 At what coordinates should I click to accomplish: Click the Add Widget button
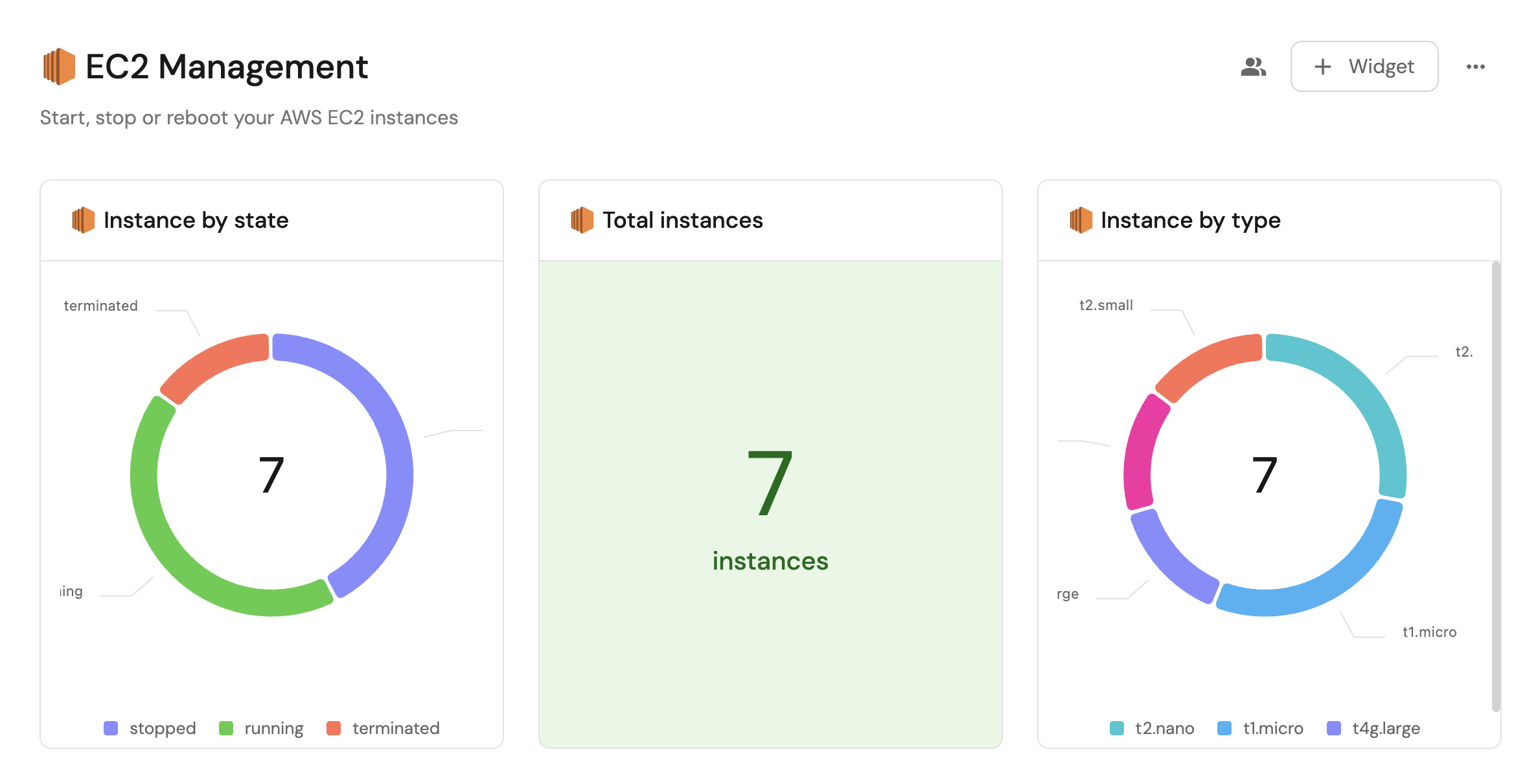click(1364, 67)
